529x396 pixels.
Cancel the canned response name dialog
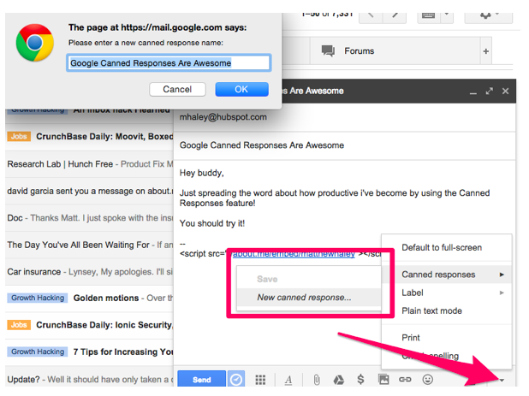pos(177,89)
